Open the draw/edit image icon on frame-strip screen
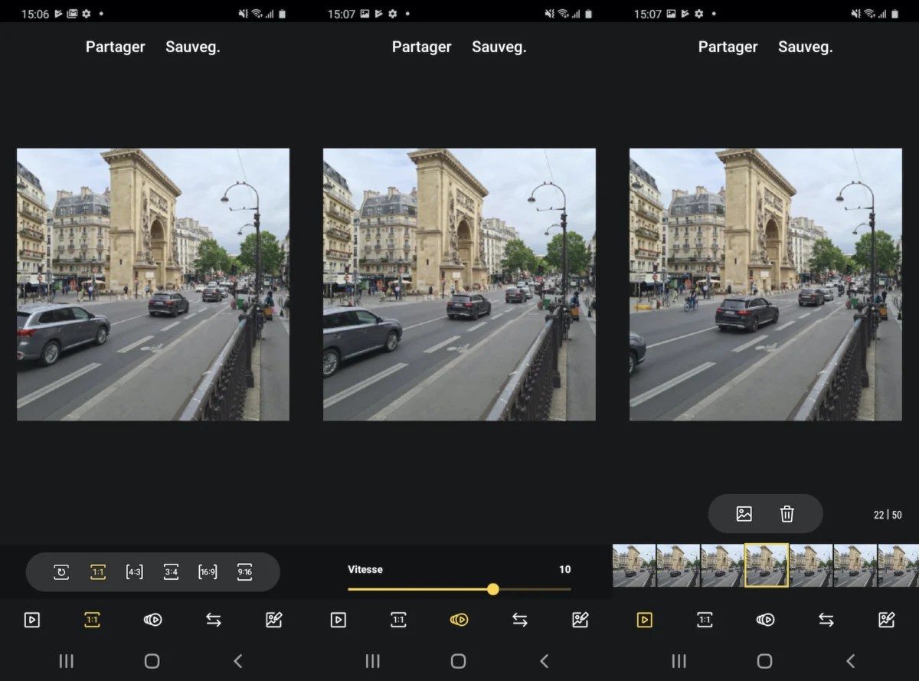Image resolution: width=919 pixels, height=681 pixels. click(x=887, y=620)
